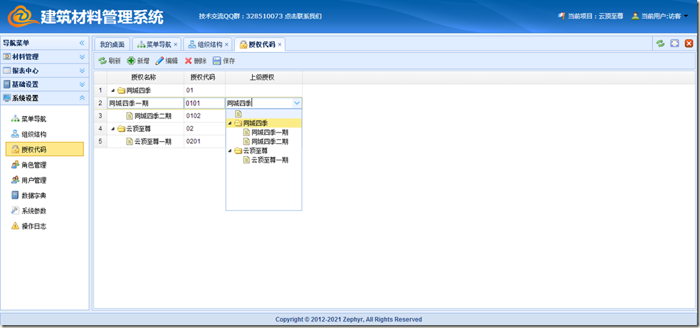Click the 删除 delete button
Screen dimensions: 700x328
tap(196, 61)
